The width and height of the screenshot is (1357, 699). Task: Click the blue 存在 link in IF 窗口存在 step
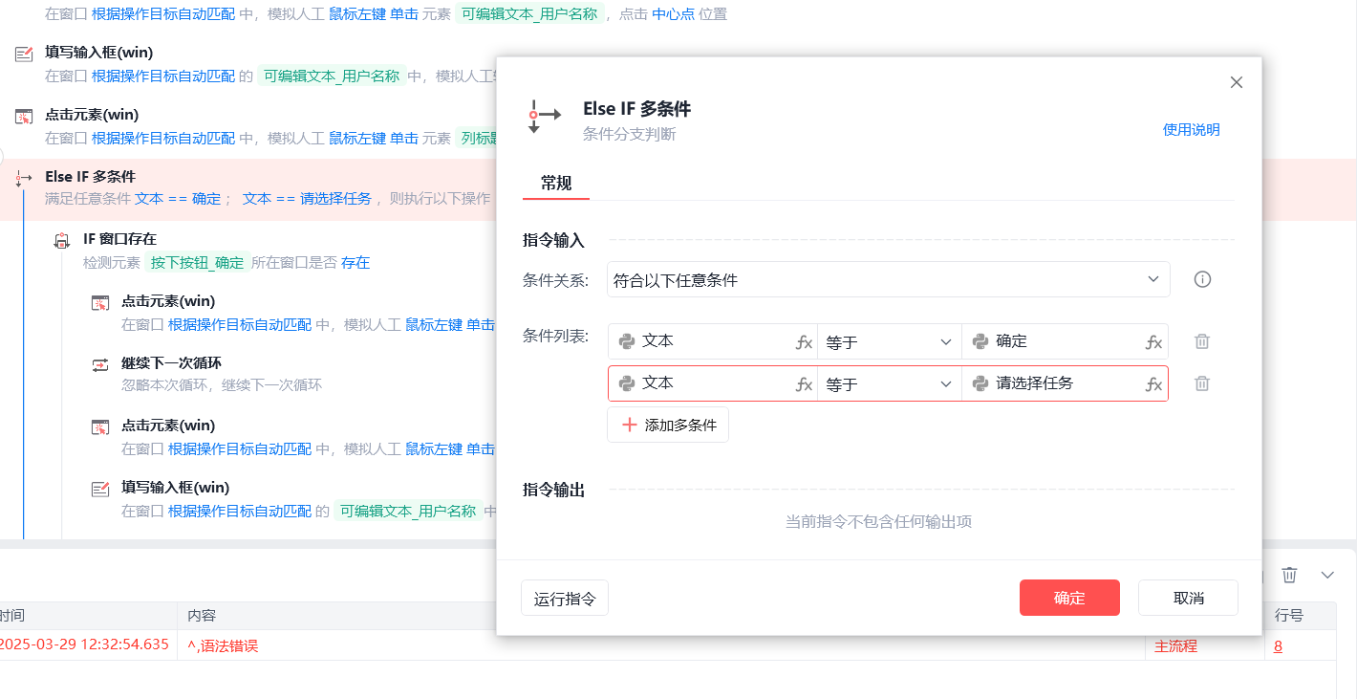[x=355, y=262]
